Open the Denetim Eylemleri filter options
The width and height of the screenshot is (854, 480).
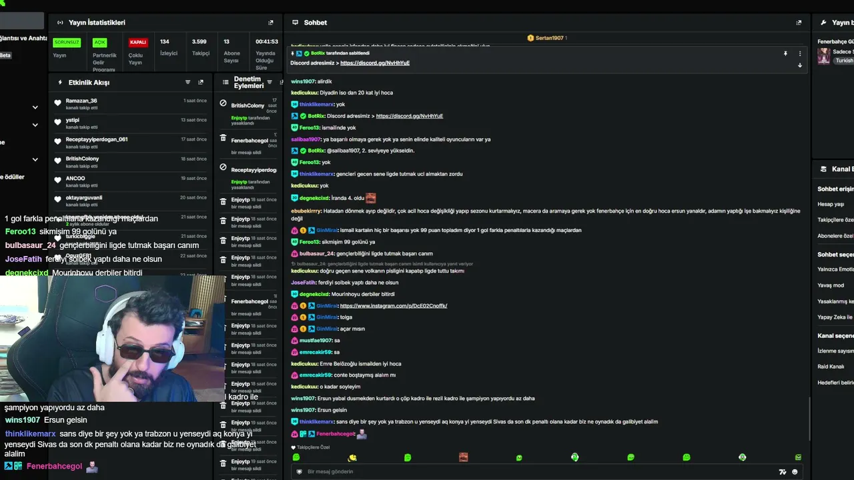(x=270, y=82)
